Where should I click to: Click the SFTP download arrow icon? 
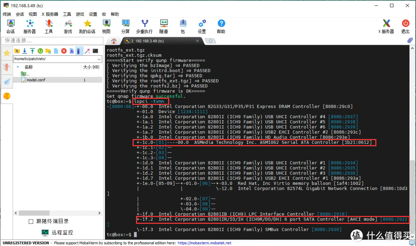click(x=25, y=51)
